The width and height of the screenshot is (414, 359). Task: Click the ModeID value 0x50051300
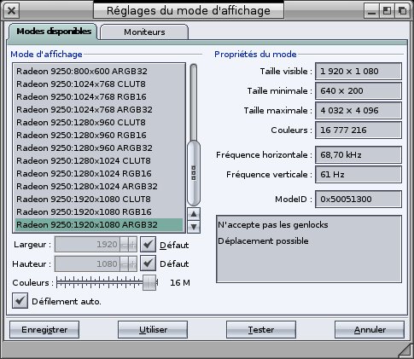pos(359,199)
